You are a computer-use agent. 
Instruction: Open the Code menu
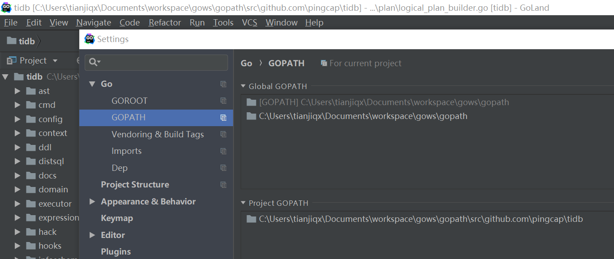click(x=130, y=22)
